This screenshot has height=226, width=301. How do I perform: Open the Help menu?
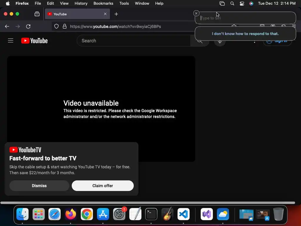[159, 3]
